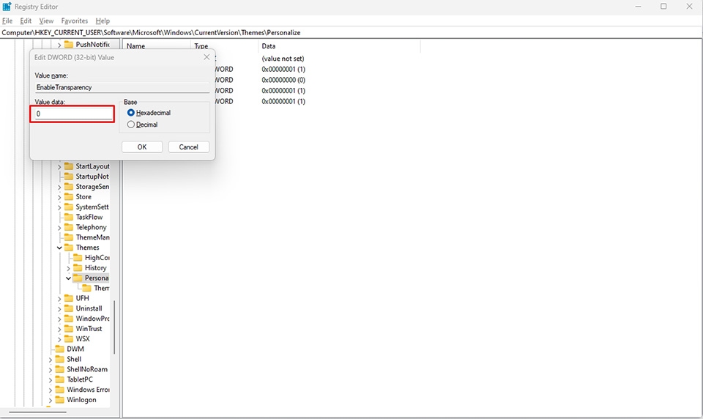
Task: Focus the Value data input field
Action: coord(73,114)
